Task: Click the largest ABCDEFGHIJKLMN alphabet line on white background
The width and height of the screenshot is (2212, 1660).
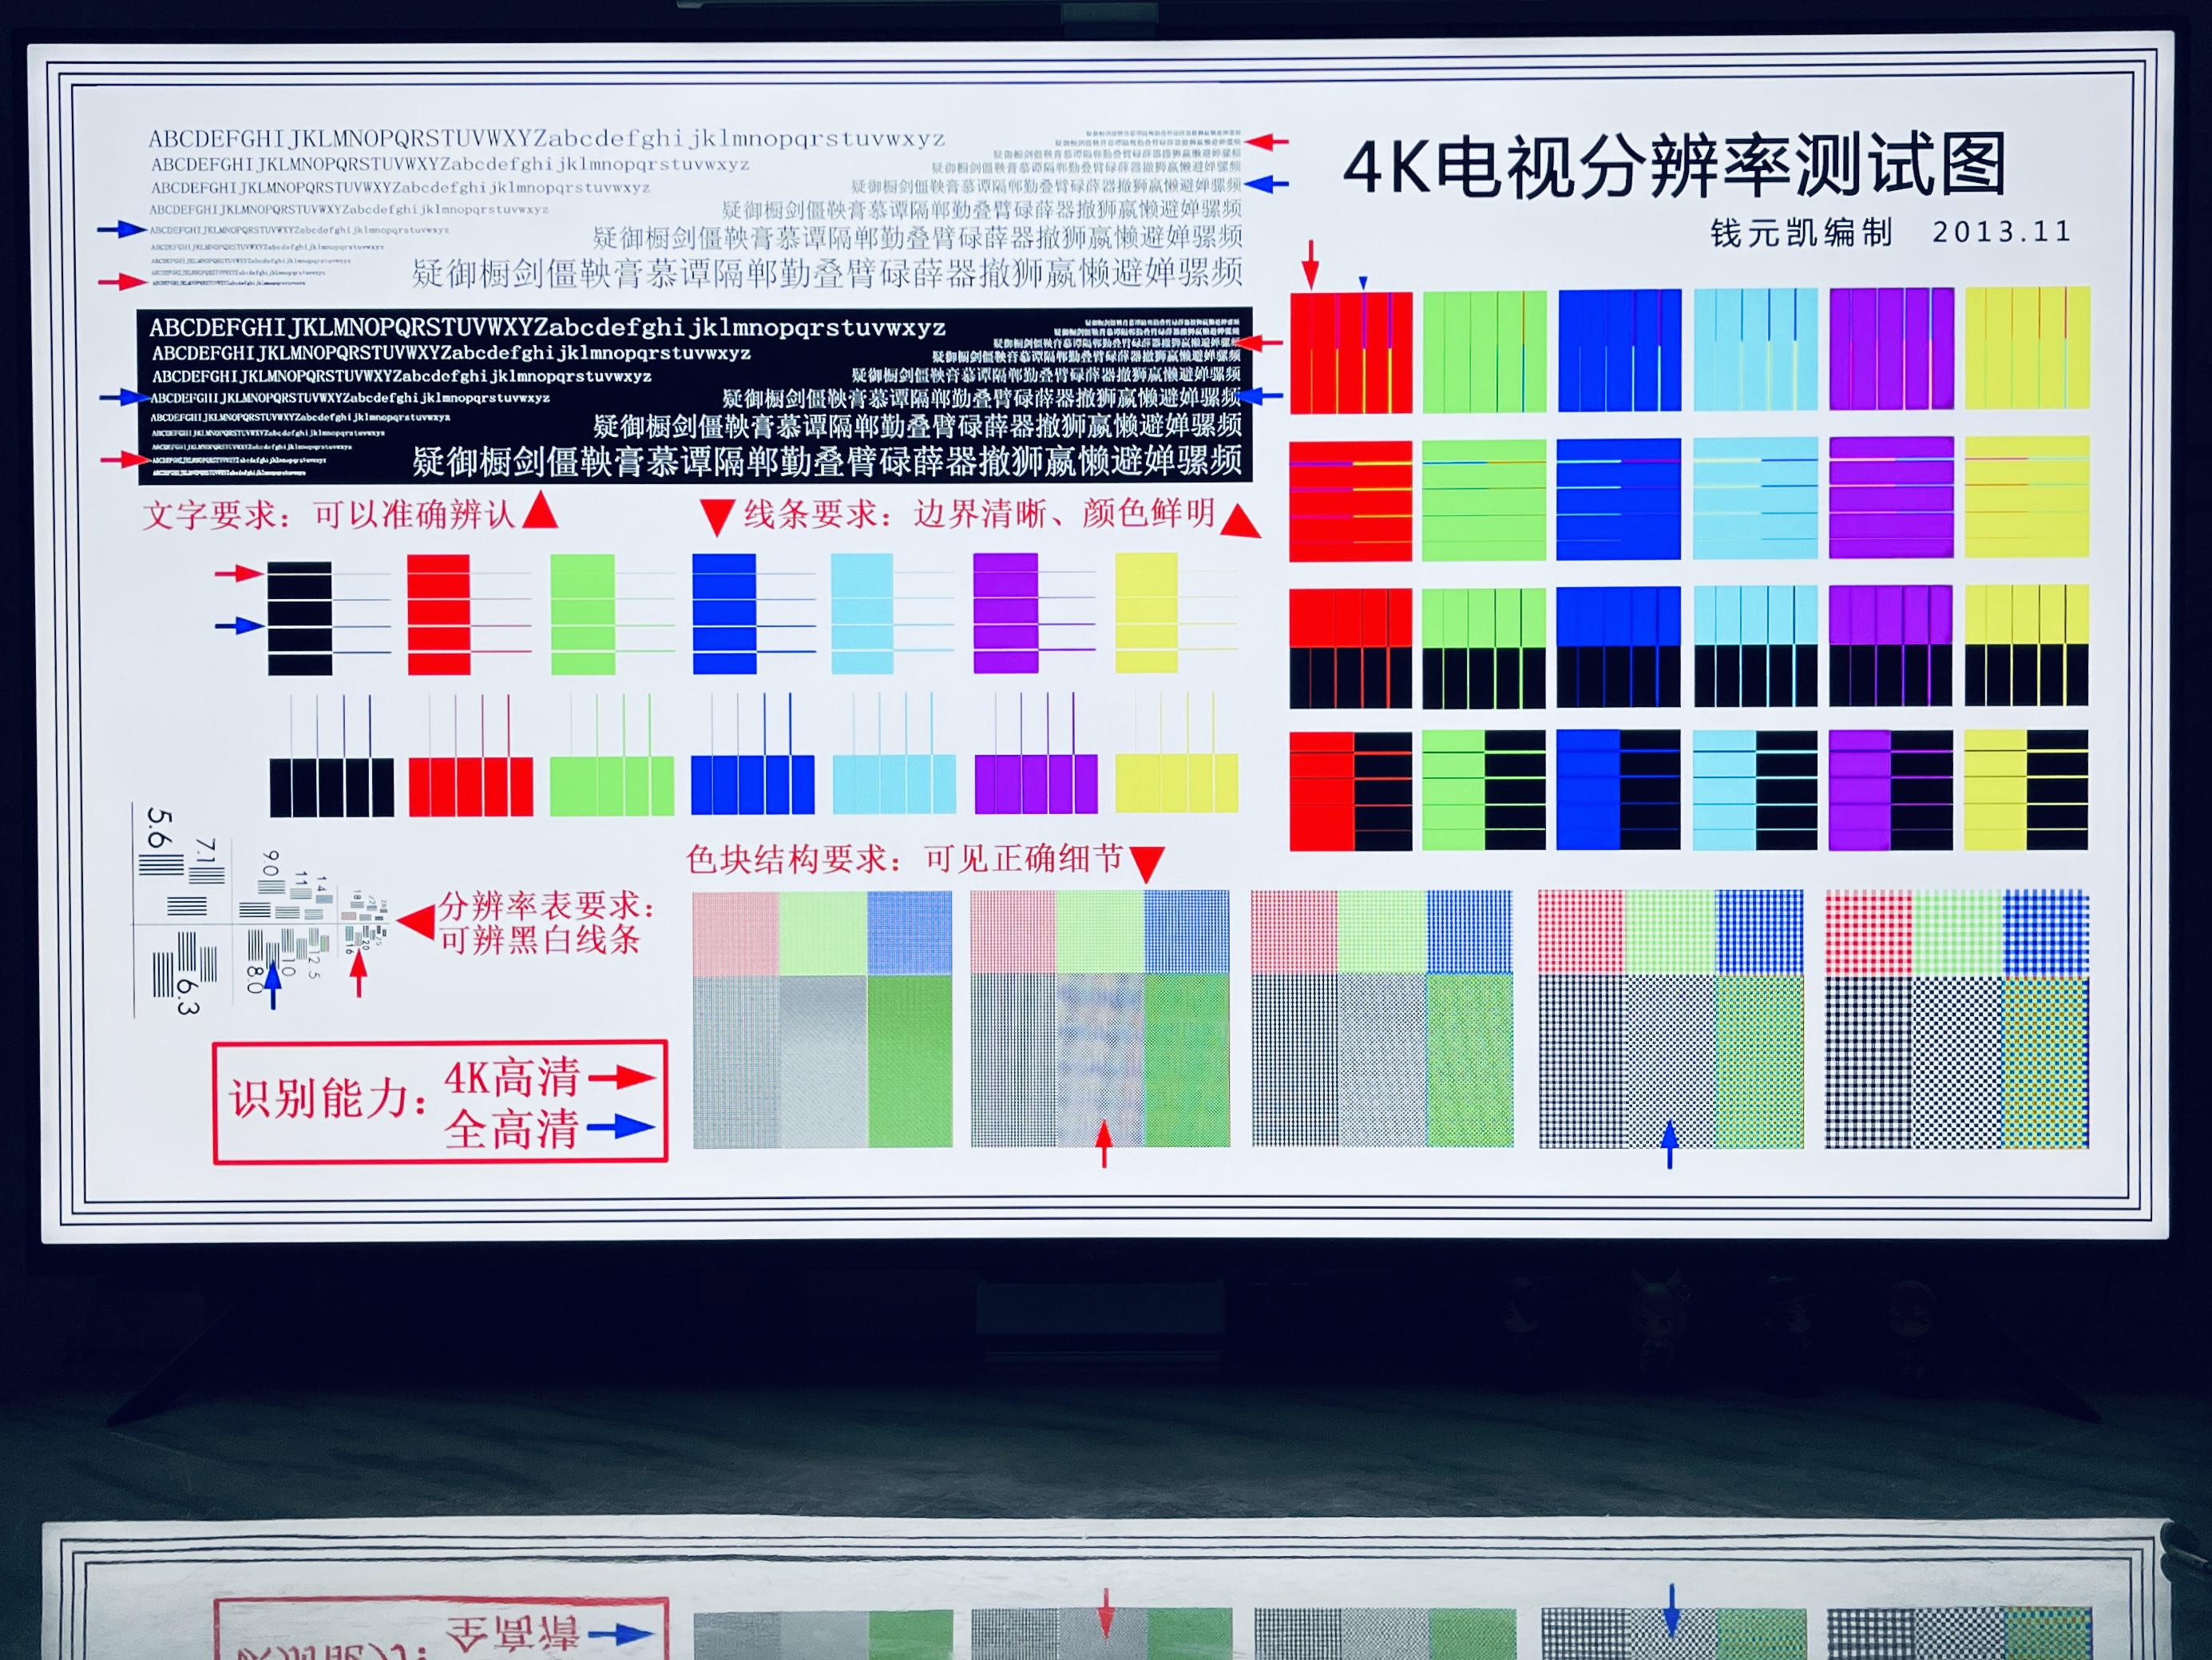Action: pyautogui.click(x=547, y=139)
